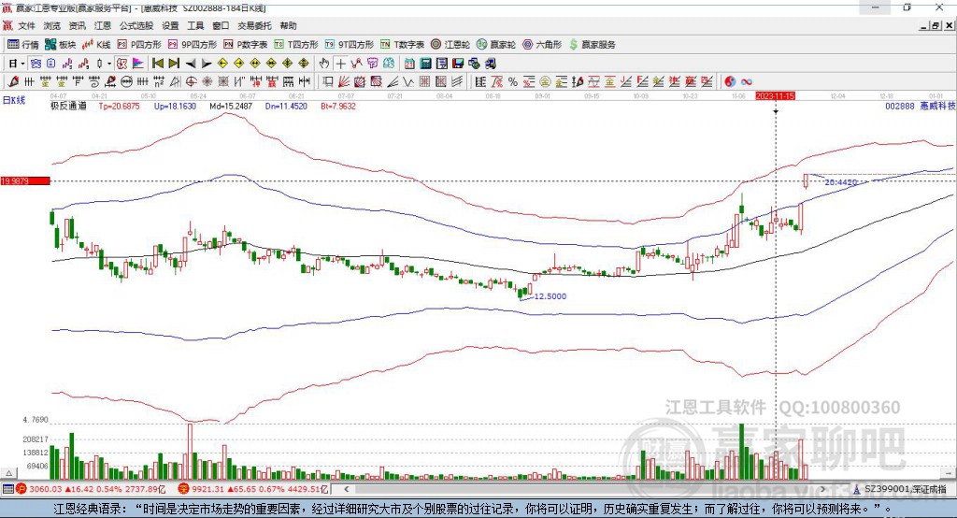Click Shenzhen index 9921.31 status entry
This screenshot has width=957, height=518.
pos(253,489)
